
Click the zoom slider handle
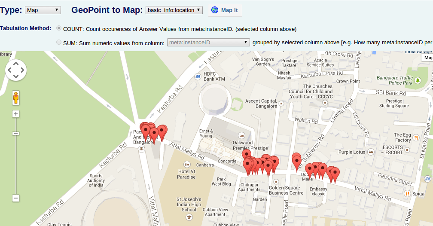pyautogui.click(x=16, y=134)
